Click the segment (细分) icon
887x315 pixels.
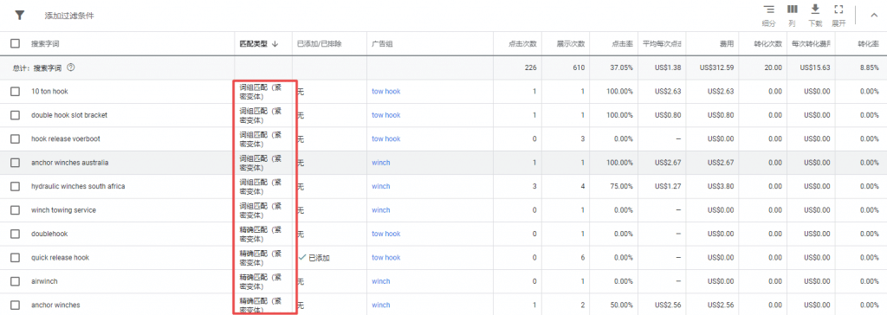click(769, 10)
